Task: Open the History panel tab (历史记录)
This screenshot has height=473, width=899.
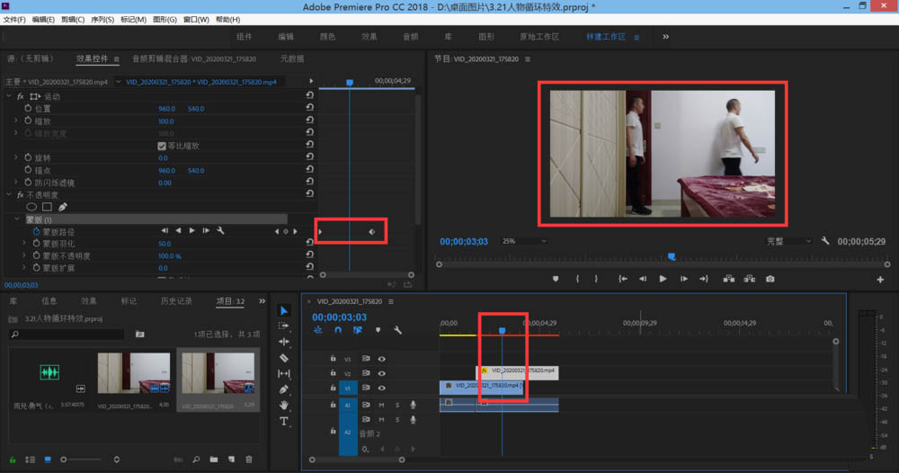Action: click(x=175, y=301)
